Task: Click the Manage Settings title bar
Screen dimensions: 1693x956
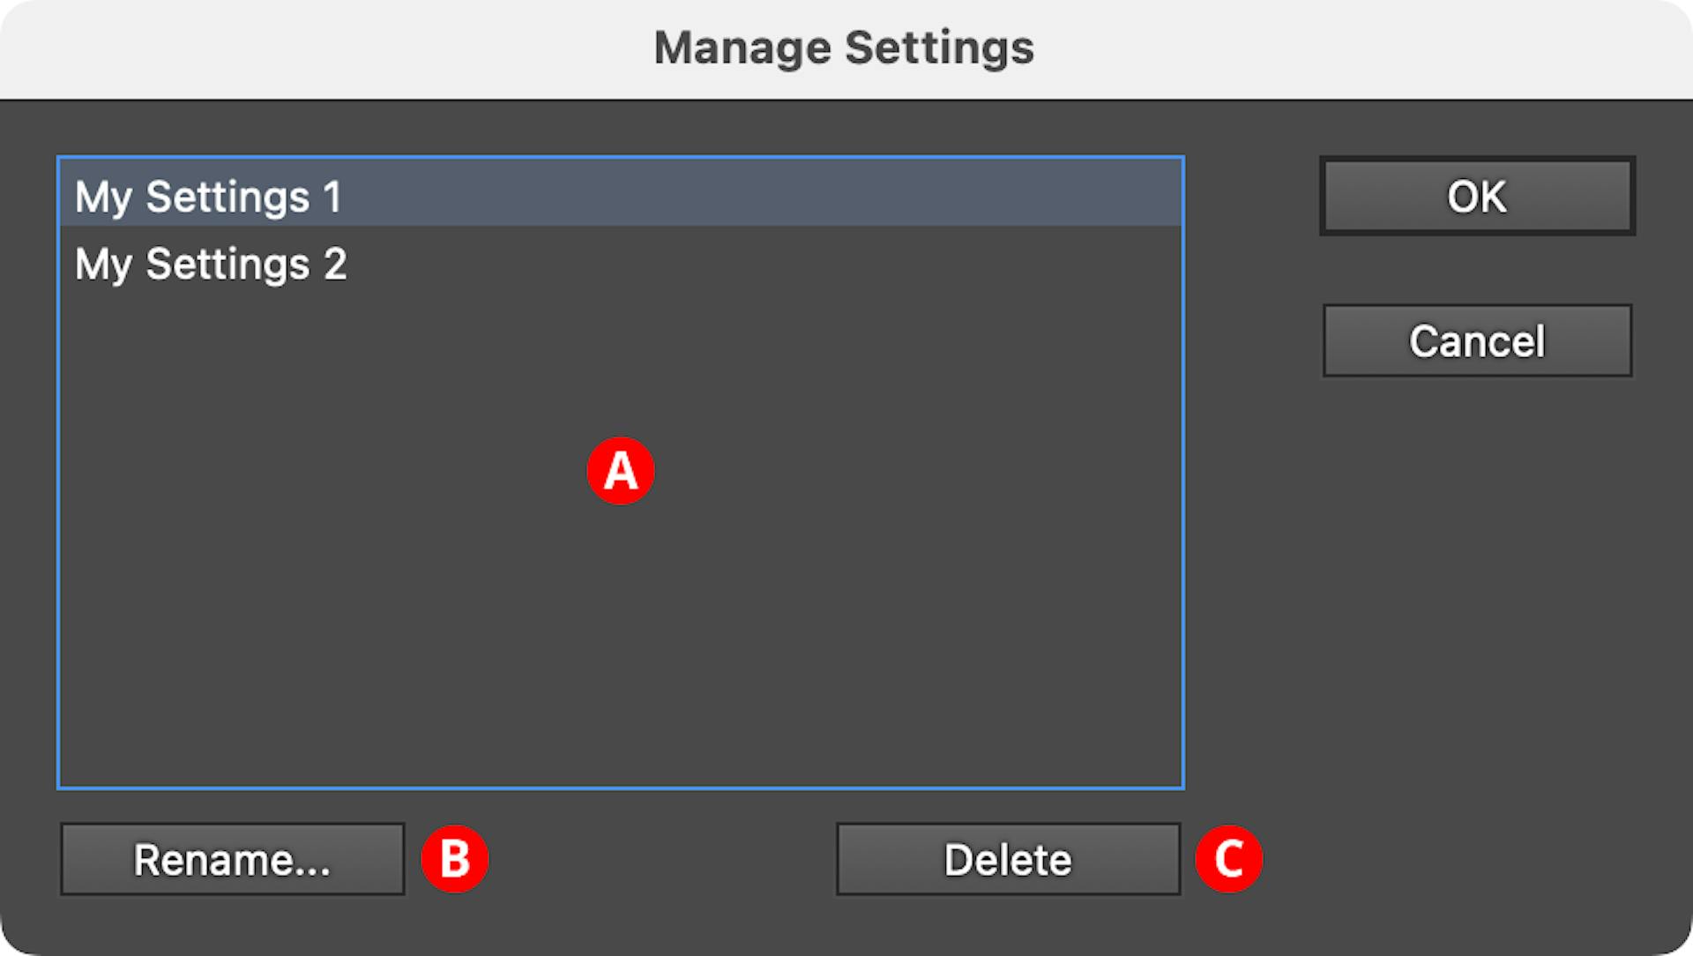Action: click(x=844, y=48)
